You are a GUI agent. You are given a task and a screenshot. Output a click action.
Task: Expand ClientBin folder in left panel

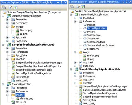coord(7,59)
